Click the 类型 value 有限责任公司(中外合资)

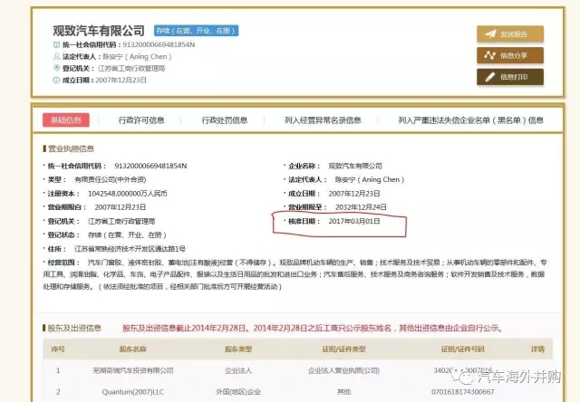[x=111, y=179]
